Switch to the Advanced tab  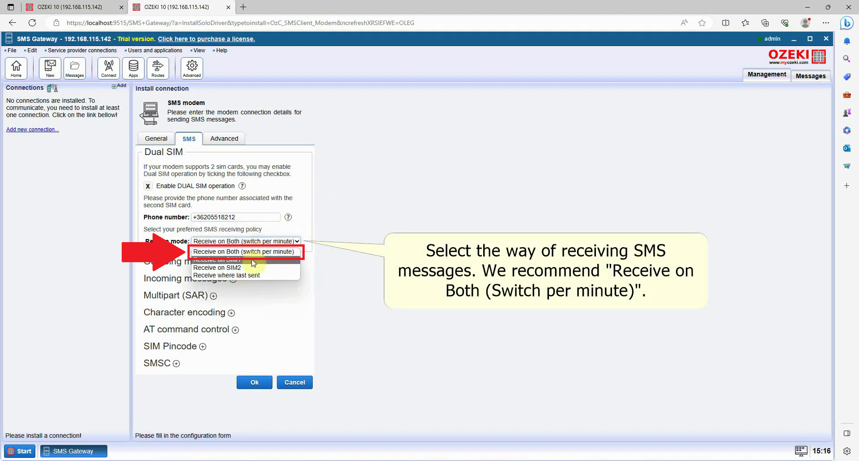pos(224,138)
